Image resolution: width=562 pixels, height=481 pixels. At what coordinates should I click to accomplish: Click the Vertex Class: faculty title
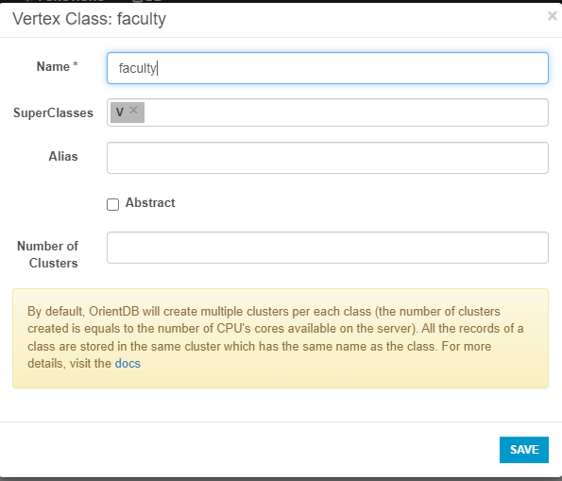89,19
